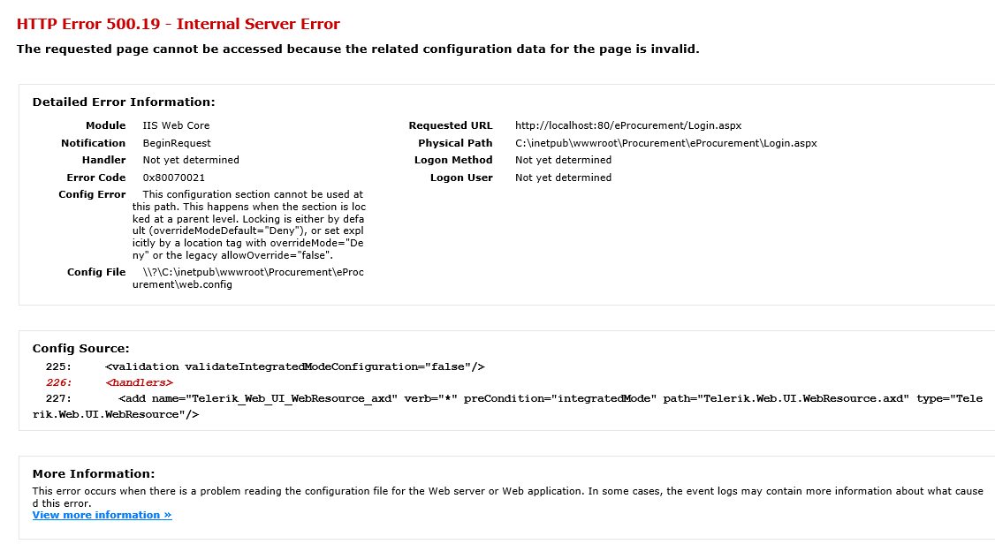Click the Detailed Error Information heading
The image size is (995, 544).
point(124,102)
